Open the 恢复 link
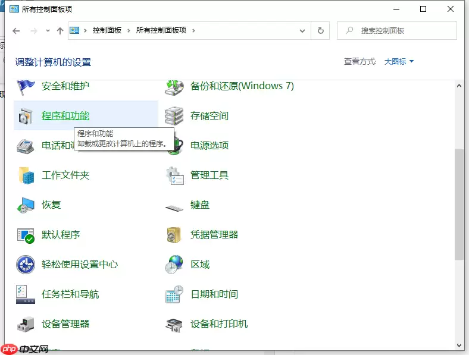 click(51, 205)
